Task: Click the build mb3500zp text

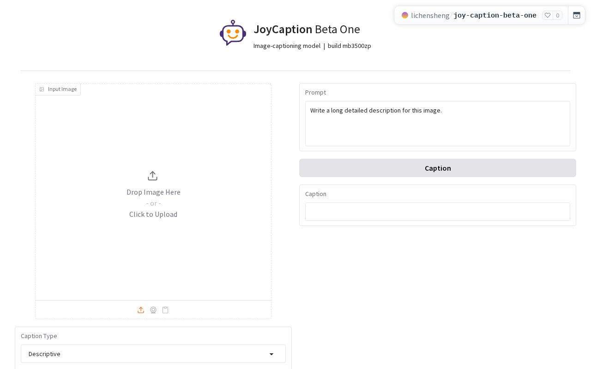Action: pyautogui.click(x=350, y=46)
